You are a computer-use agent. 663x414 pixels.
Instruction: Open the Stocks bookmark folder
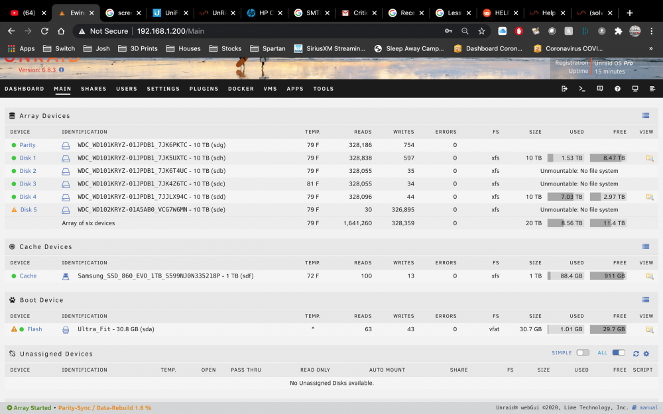[225, 48]
